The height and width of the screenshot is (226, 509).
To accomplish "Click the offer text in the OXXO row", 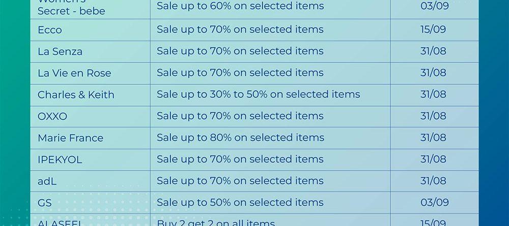I will click(x=240, y=116).
